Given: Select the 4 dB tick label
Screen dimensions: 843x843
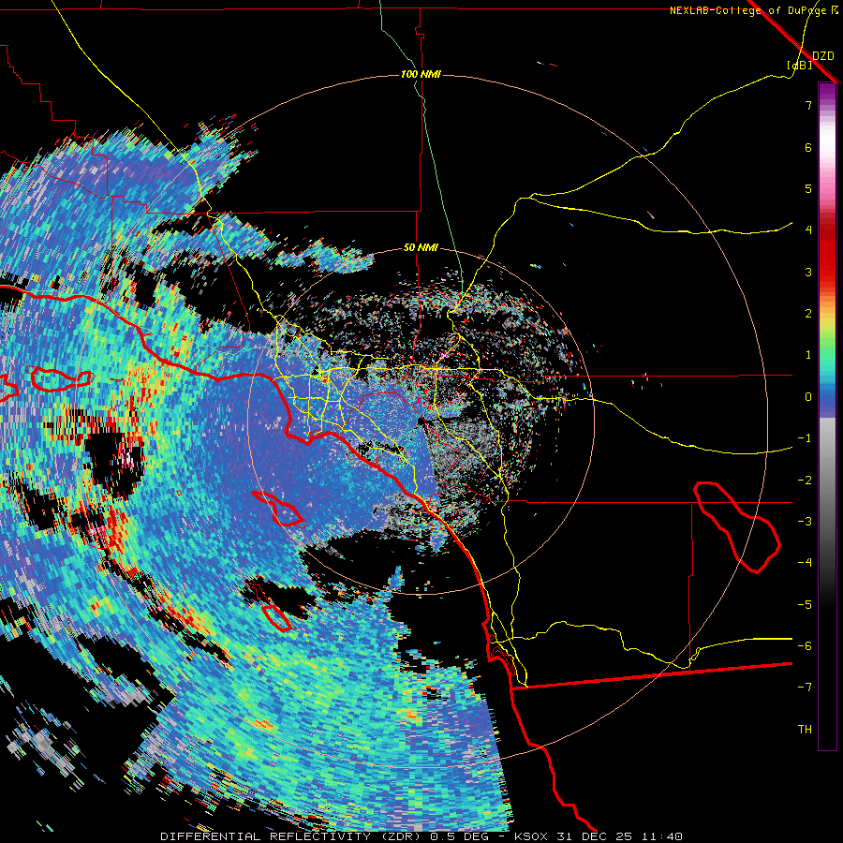Looking at the screenshot, I should click(808, 230).
